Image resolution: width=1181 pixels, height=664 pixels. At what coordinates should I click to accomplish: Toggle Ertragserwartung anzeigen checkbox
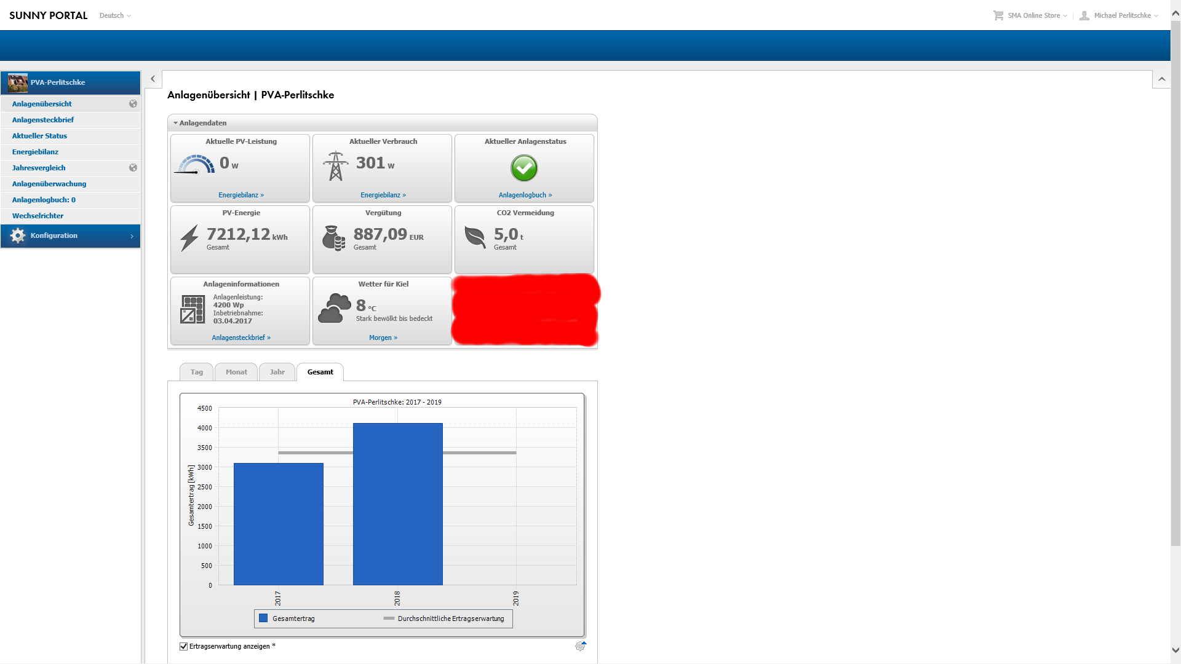point(183,646)
